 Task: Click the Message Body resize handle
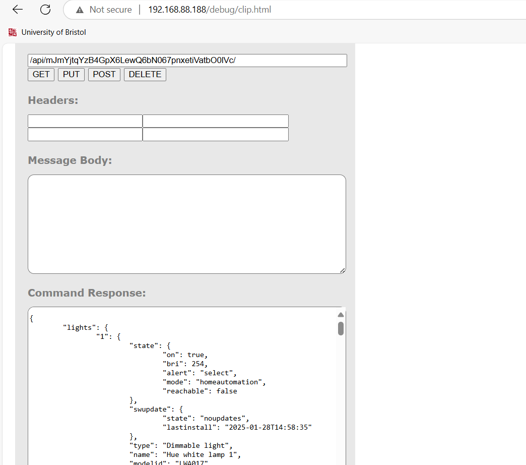343,271
